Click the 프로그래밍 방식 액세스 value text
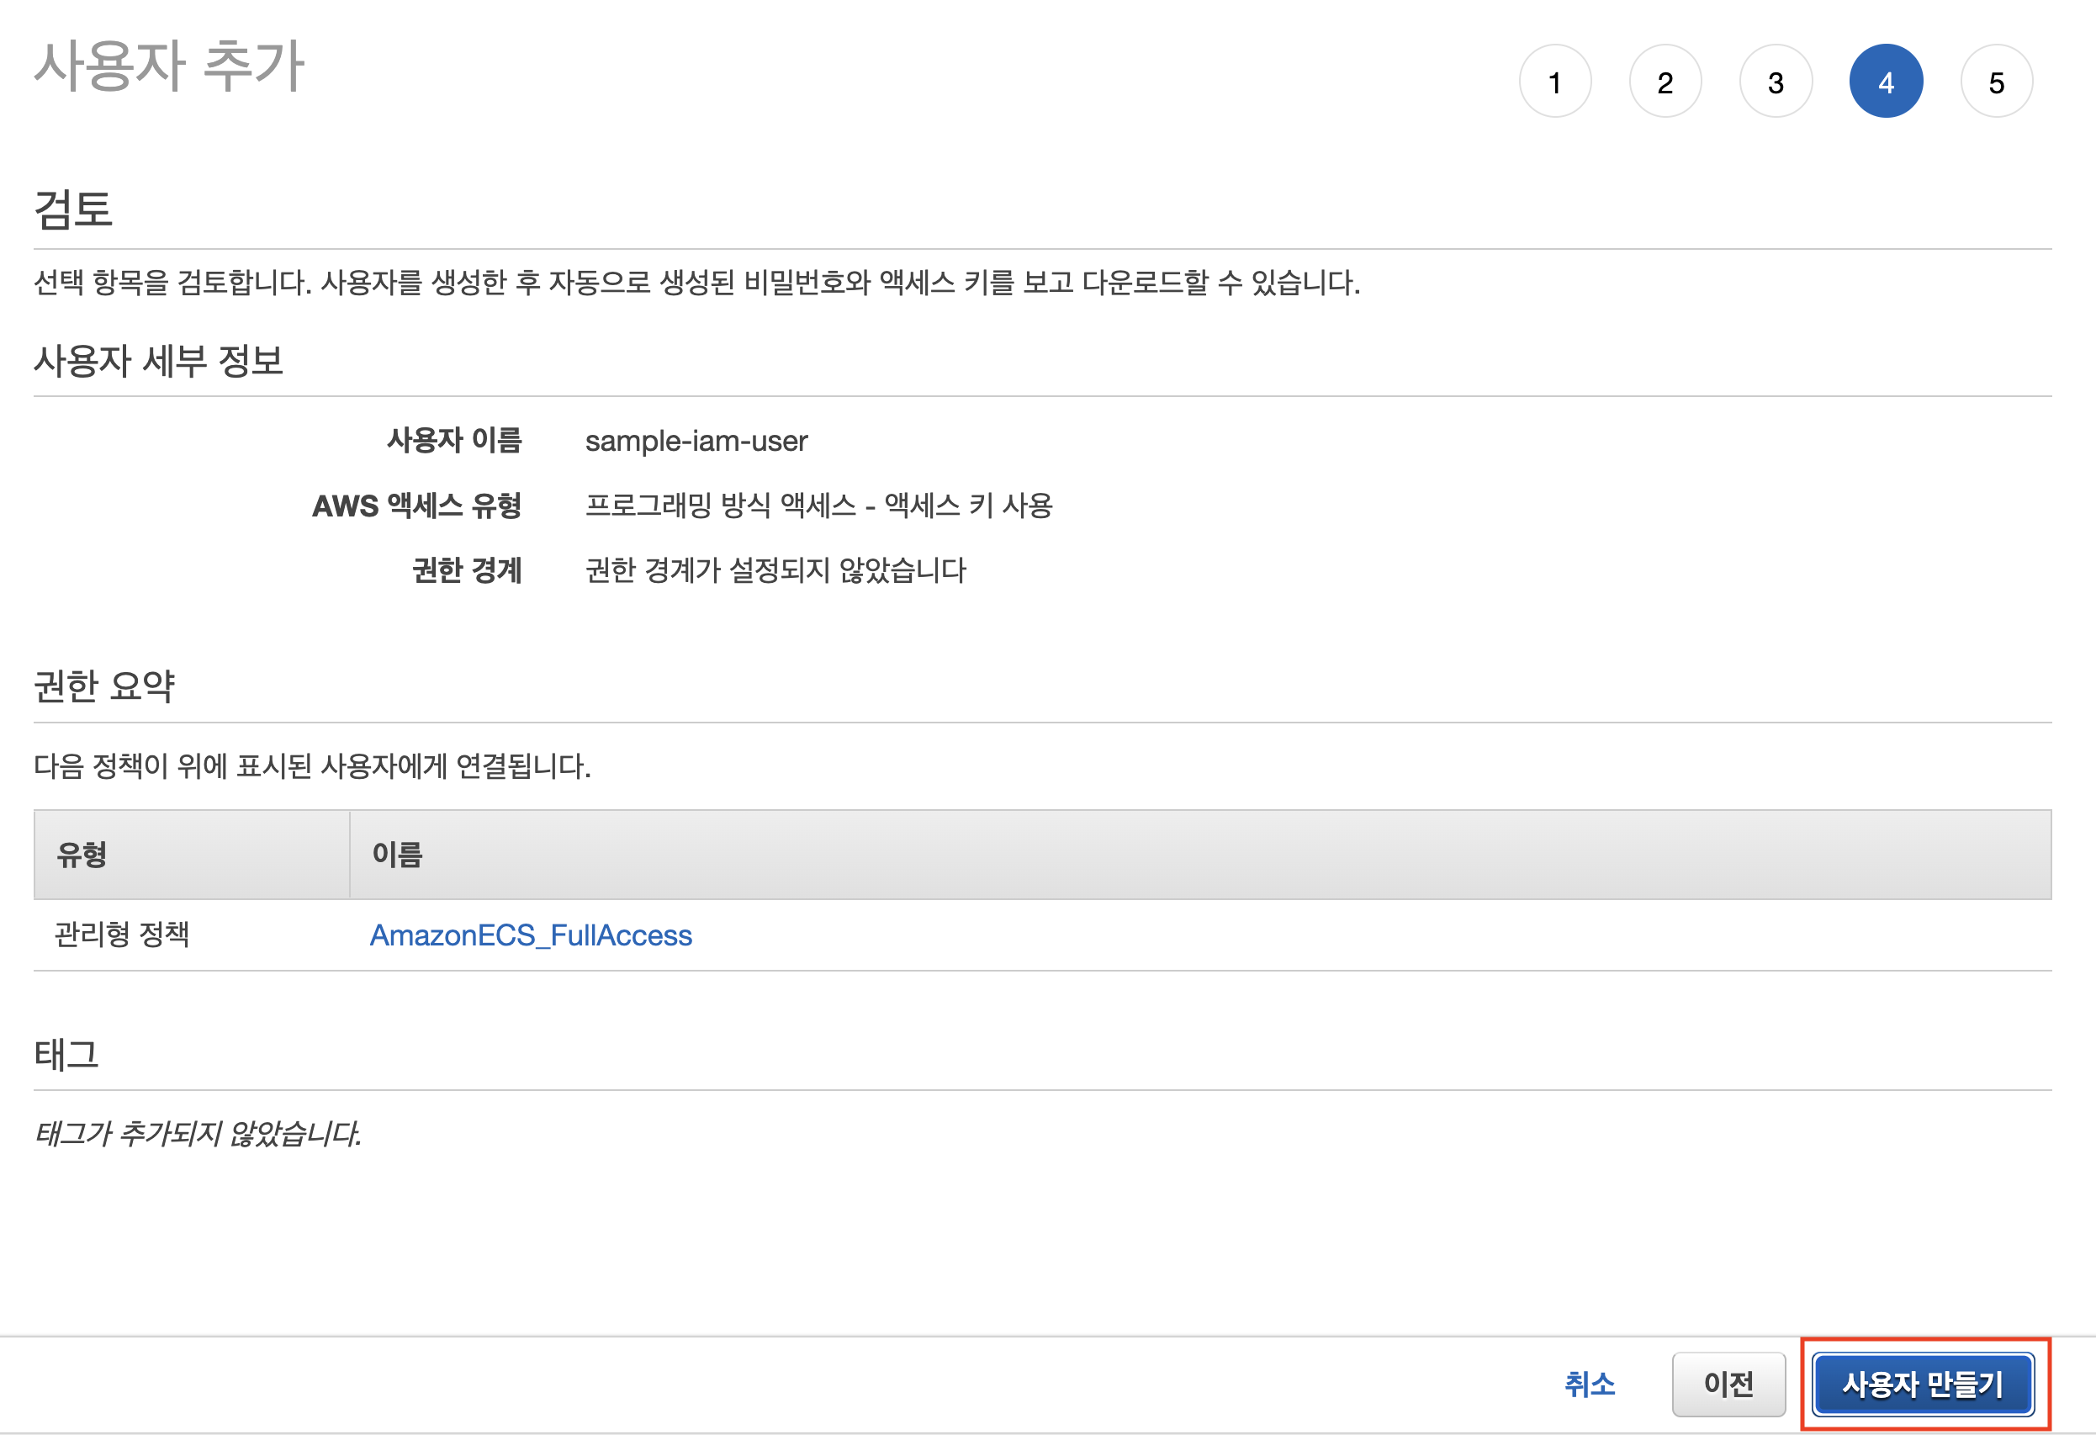Screen dimensions: 2096x1435 point(819,505)
